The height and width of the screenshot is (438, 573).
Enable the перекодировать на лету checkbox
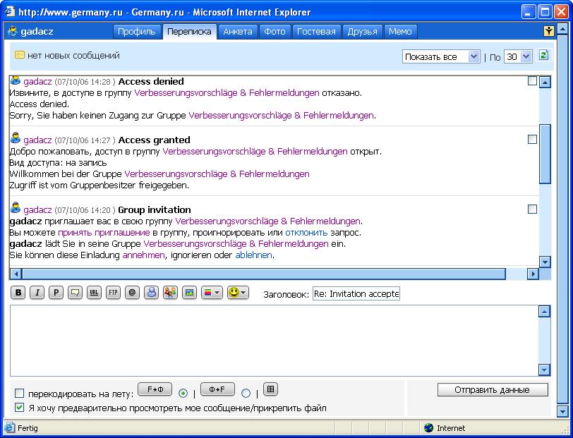tap(20, 394)
